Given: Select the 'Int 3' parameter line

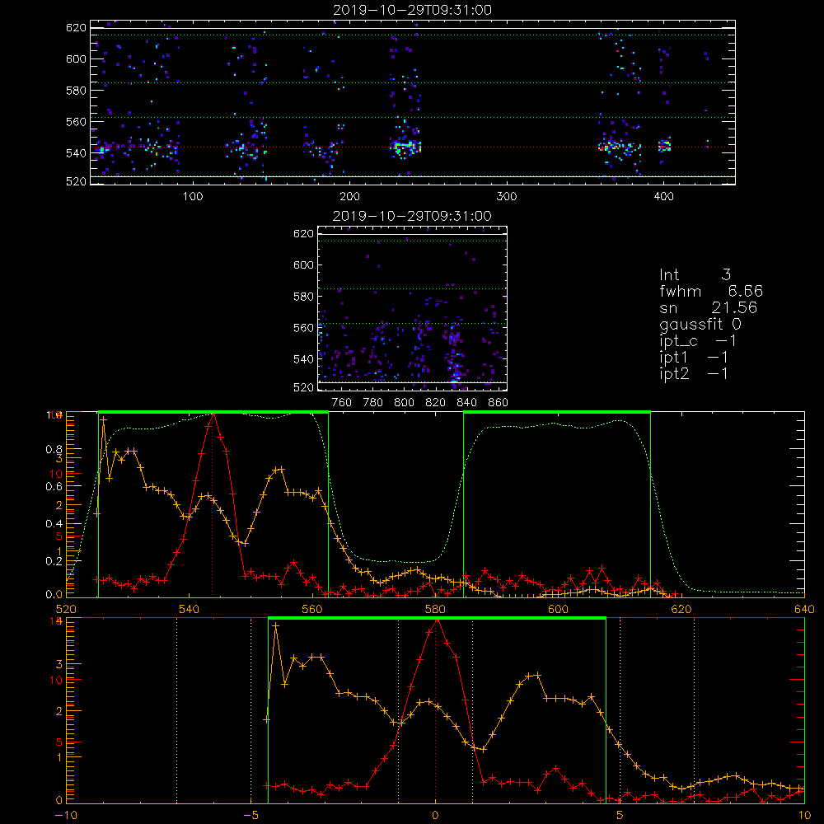Looking at the screenshot, I should 695,274.
